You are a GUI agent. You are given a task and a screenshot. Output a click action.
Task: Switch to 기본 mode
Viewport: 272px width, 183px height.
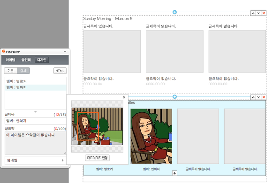point(11,71)
